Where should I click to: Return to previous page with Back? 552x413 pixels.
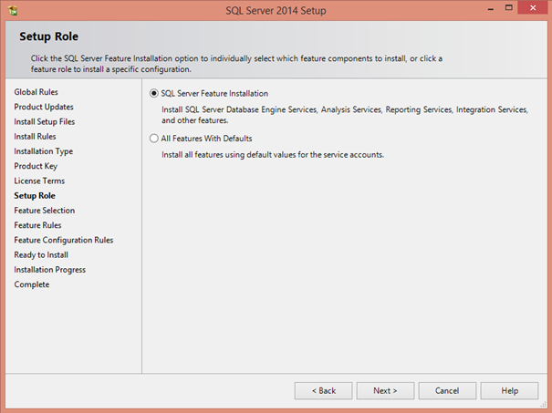point(323,391)
